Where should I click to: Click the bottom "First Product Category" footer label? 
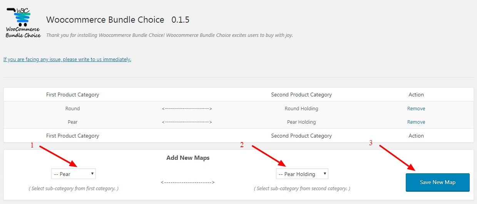pyautogui.click(x=73, y=136)
